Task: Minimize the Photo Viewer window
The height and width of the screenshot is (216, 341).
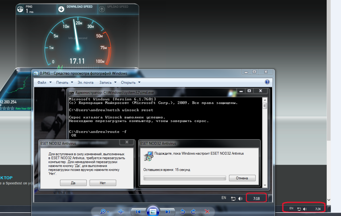Action: (246, 72)
